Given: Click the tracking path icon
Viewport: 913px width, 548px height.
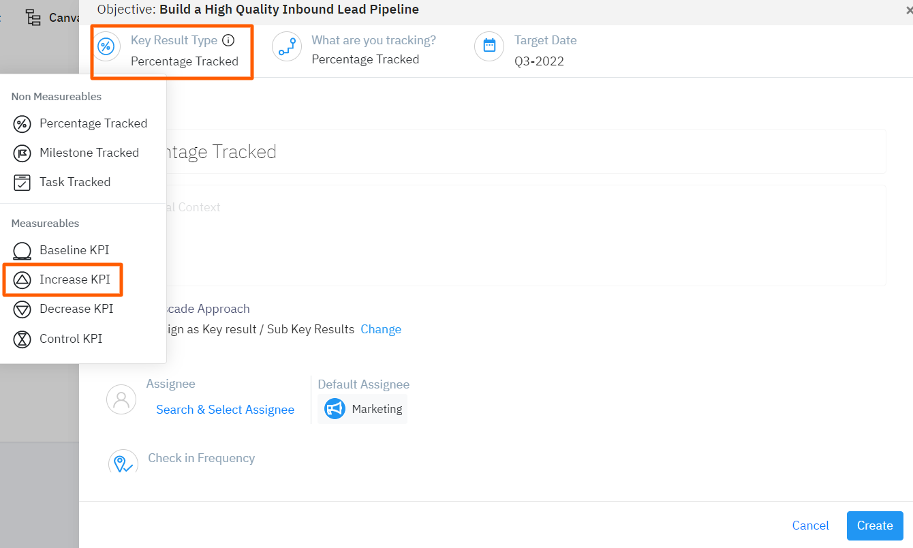Looking at the screenshot, I should tap(287, 46).
